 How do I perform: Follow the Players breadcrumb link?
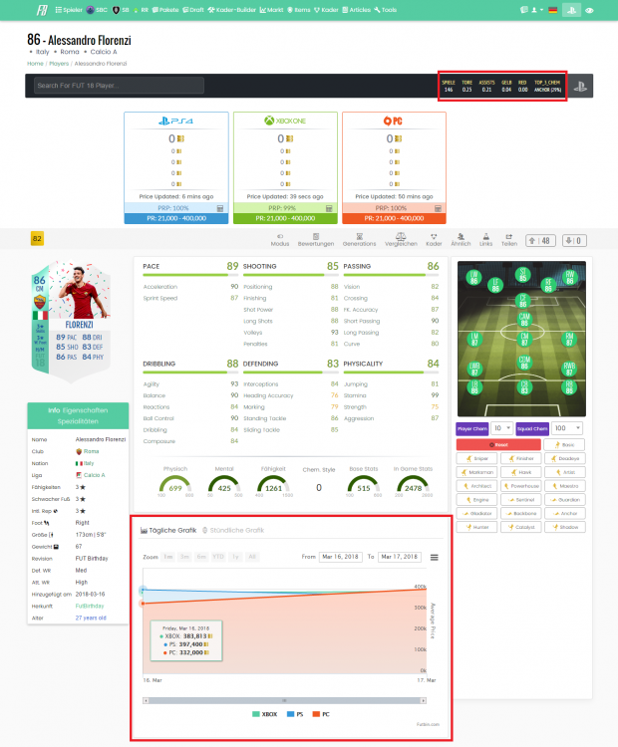(x=59, y=64)
